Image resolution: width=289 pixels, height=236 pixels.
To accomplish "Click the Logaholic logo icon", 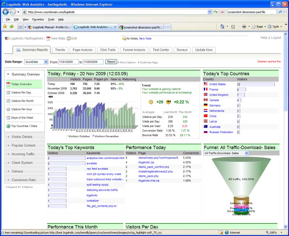I will [7, 38].
